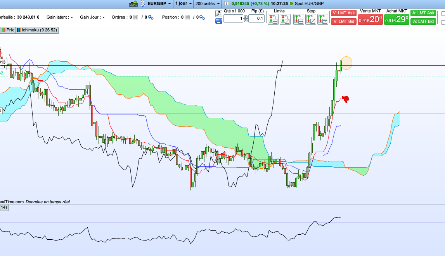The image size is (445, 256).
Task: Click the Pip (£) input field
Action: click(256, 19)
